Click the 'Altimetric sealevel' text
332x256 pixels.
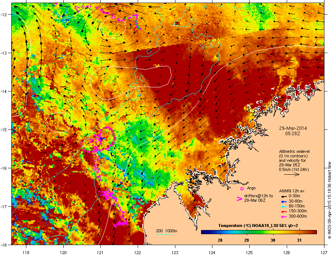[294, 151]
